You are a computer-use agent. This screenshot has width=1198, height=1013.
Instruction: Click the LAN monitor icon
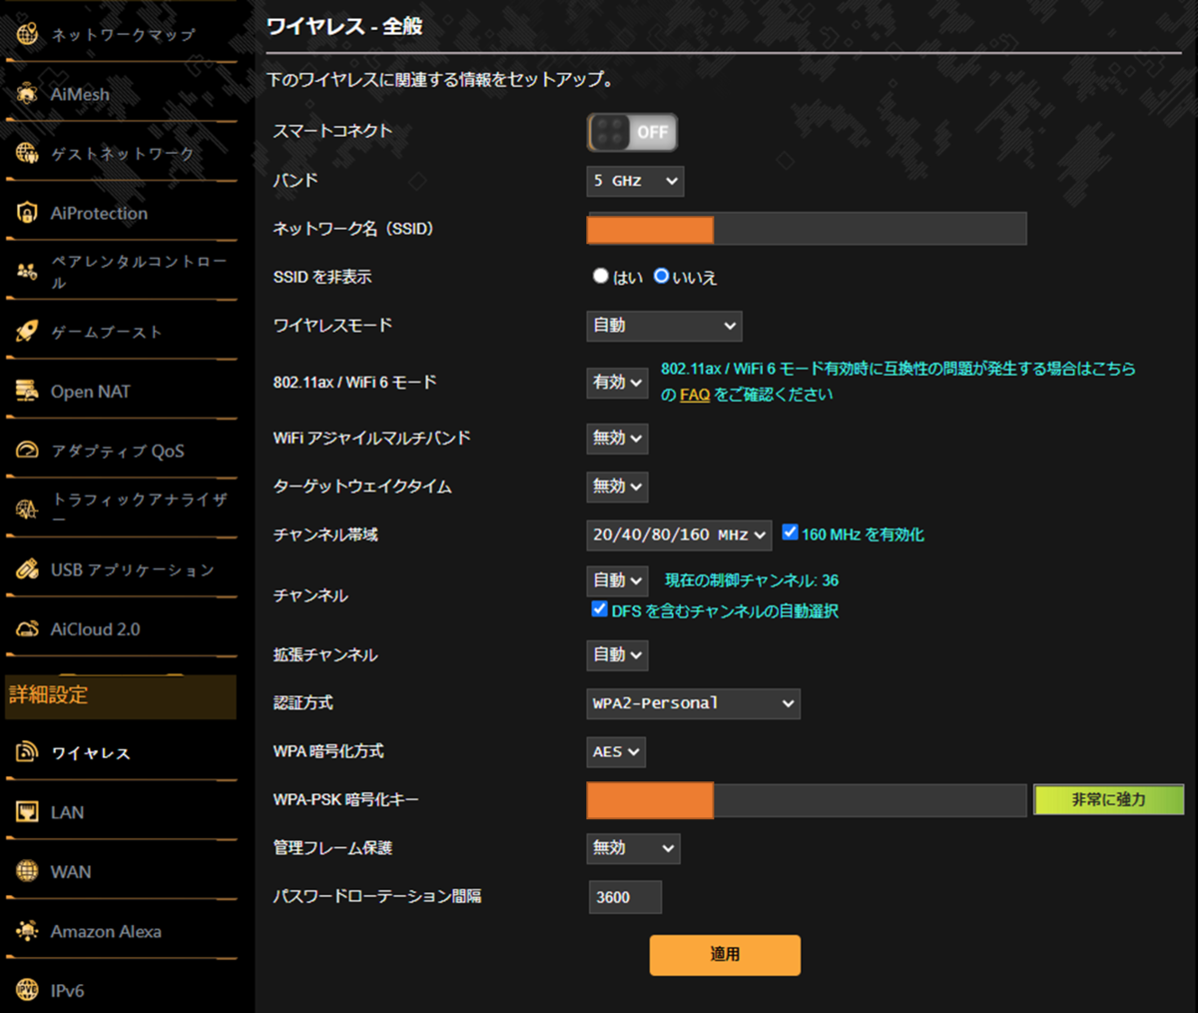point(27,812)
